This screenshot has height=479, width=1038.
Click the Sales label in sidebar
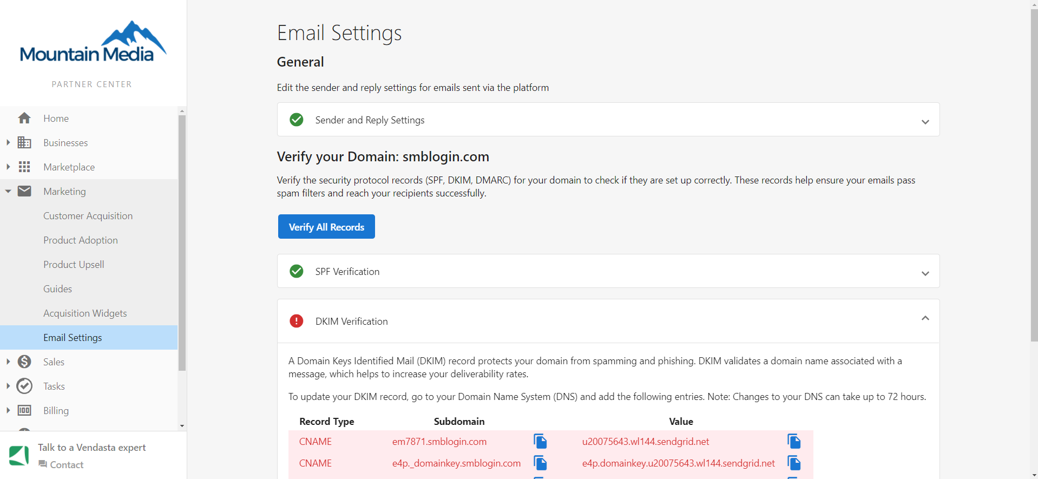54,362
